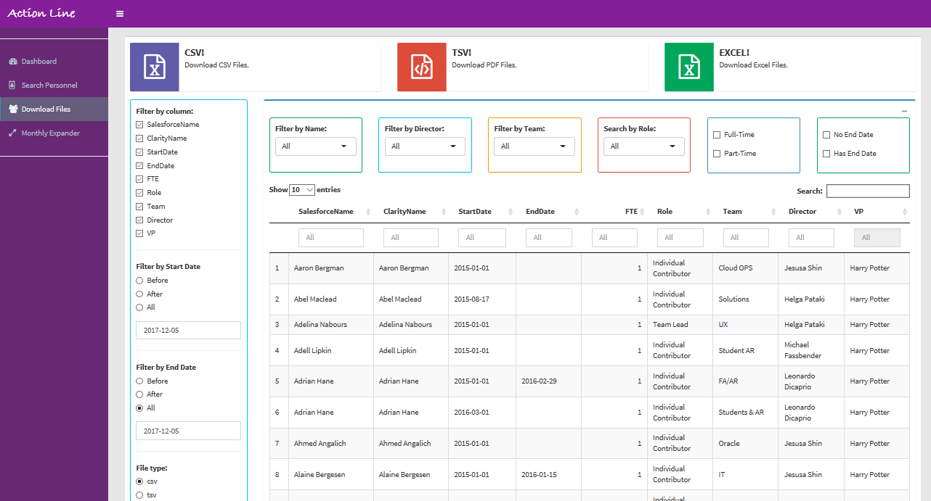Click the CSV! download title
The height and width of the screenshot is (501, 931).
pos(195,53)
